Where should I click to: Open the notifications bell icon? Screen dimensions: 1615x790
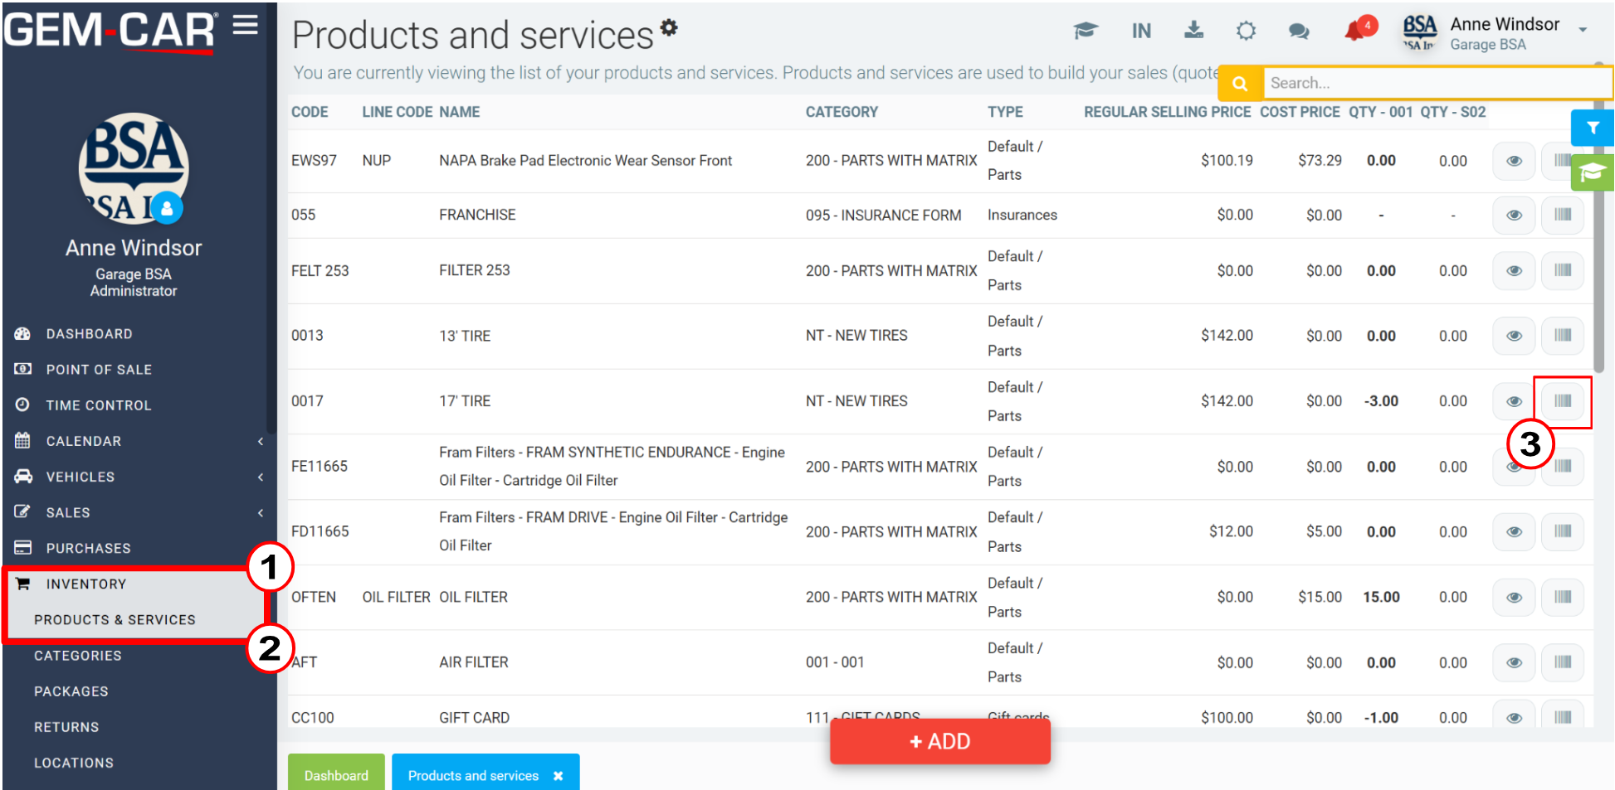pyautogui.click(x=1356, y=31)
